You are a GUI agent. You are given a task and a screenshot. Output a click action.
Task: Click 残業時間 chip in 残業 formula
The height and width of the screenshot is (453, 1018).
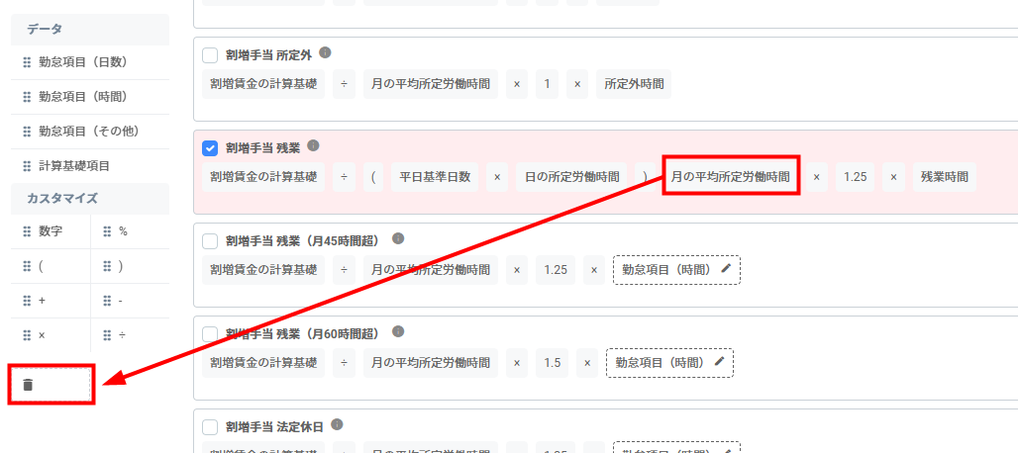(x=945, y=177)
